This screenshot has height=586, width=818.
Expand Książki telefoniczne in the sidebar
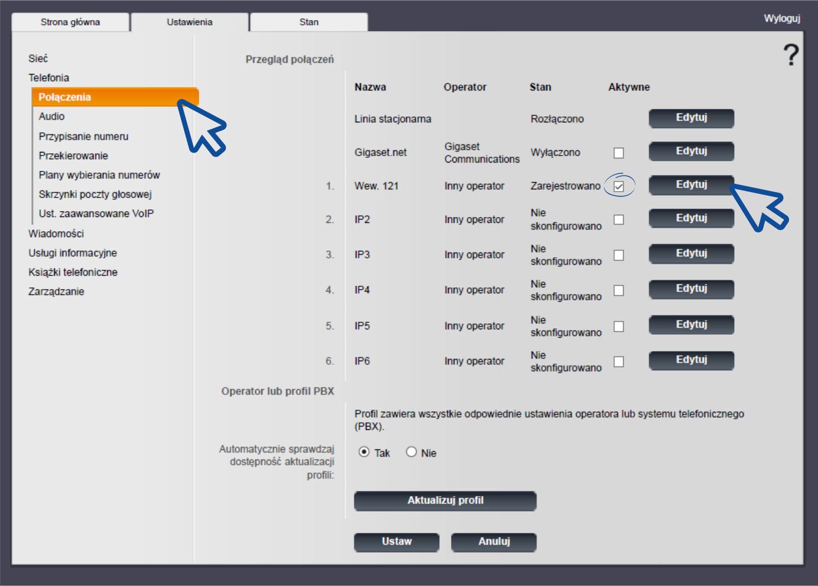point(73,272)
